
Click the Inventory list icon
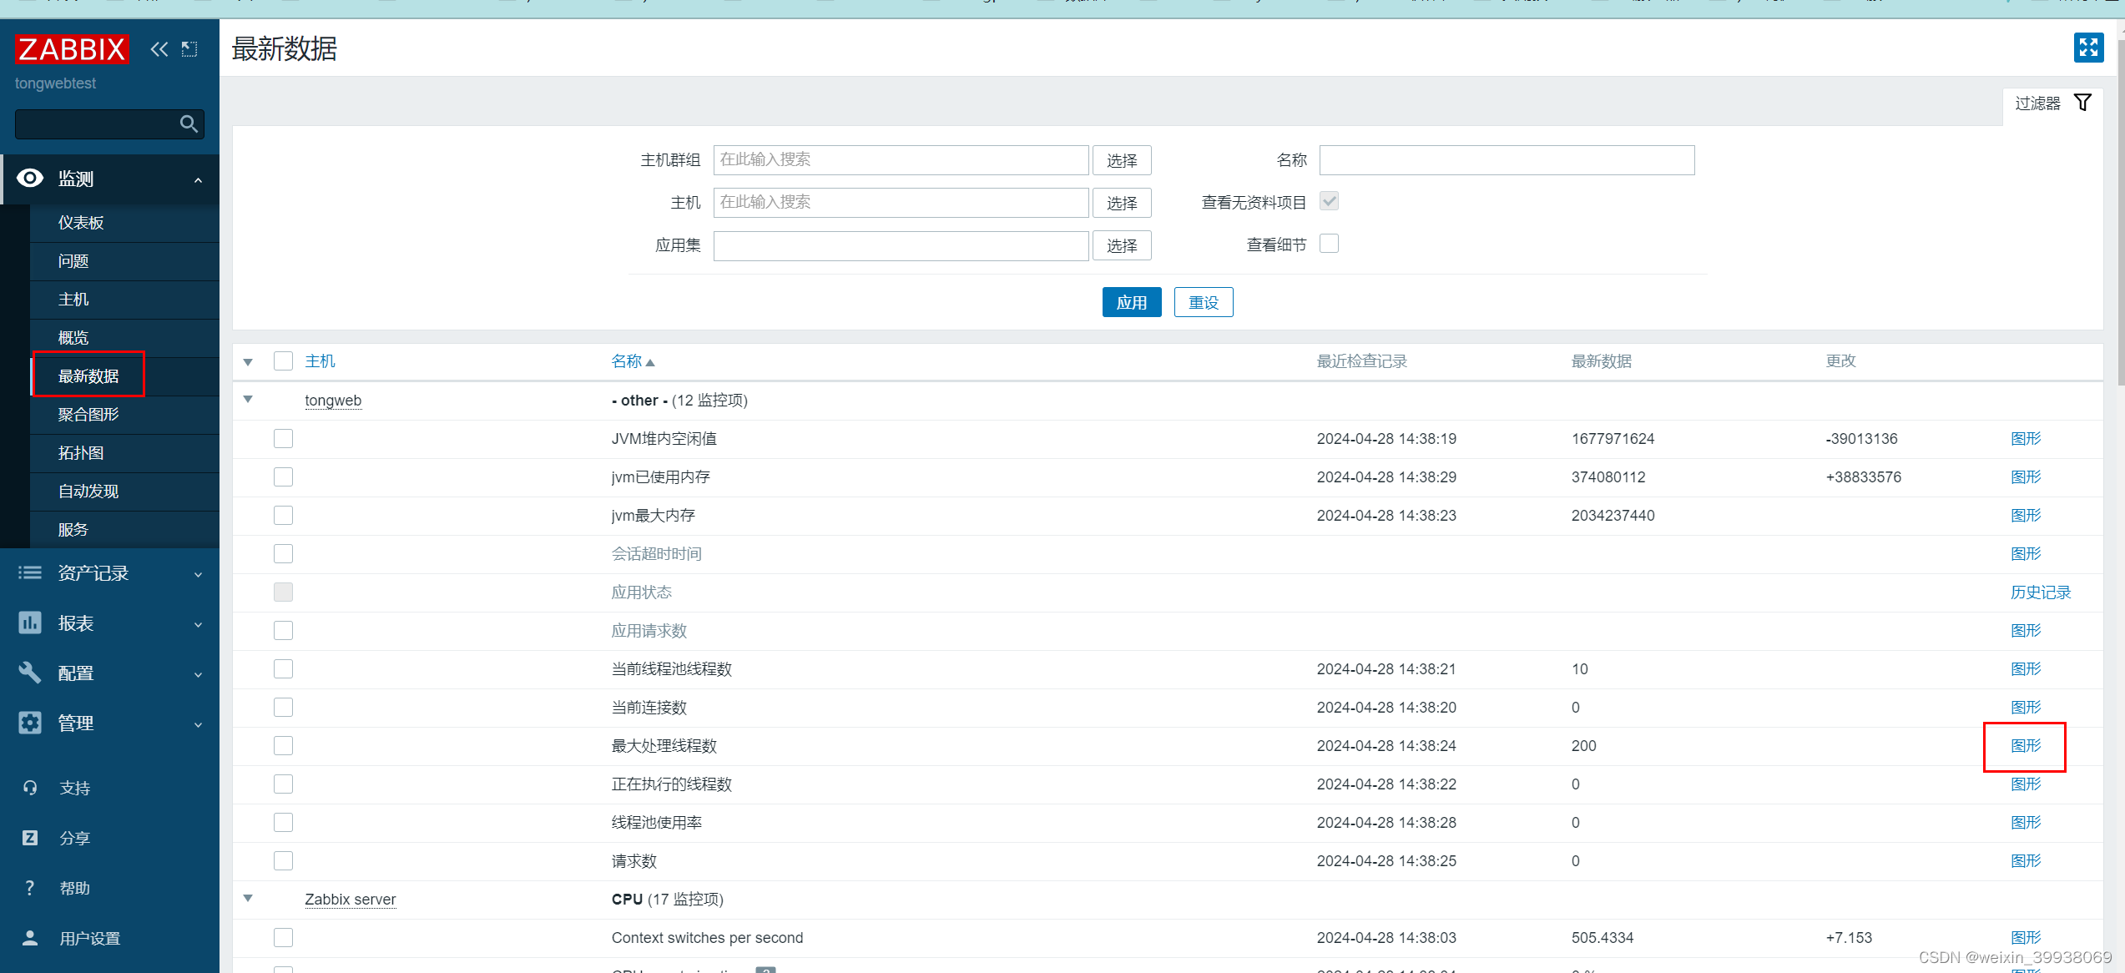30,572
